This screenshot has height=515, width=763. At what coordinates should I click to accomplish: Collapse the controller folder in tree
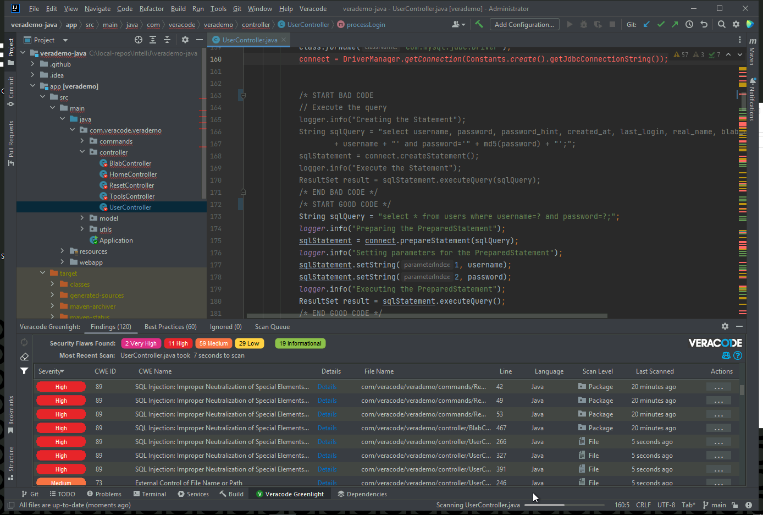click(82, 152)
